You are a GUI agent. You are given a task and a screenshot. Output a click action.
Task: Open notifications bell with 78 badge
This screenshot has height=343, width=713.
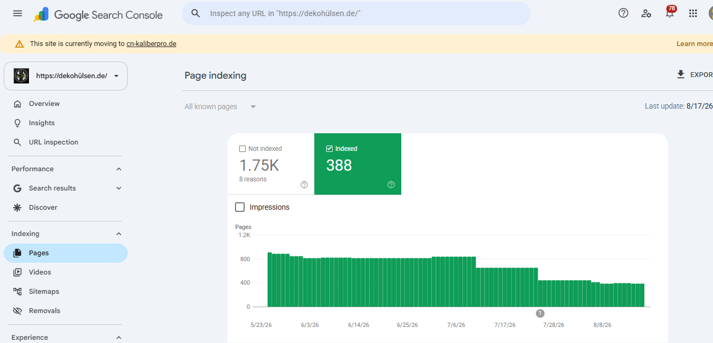(670, 13)
